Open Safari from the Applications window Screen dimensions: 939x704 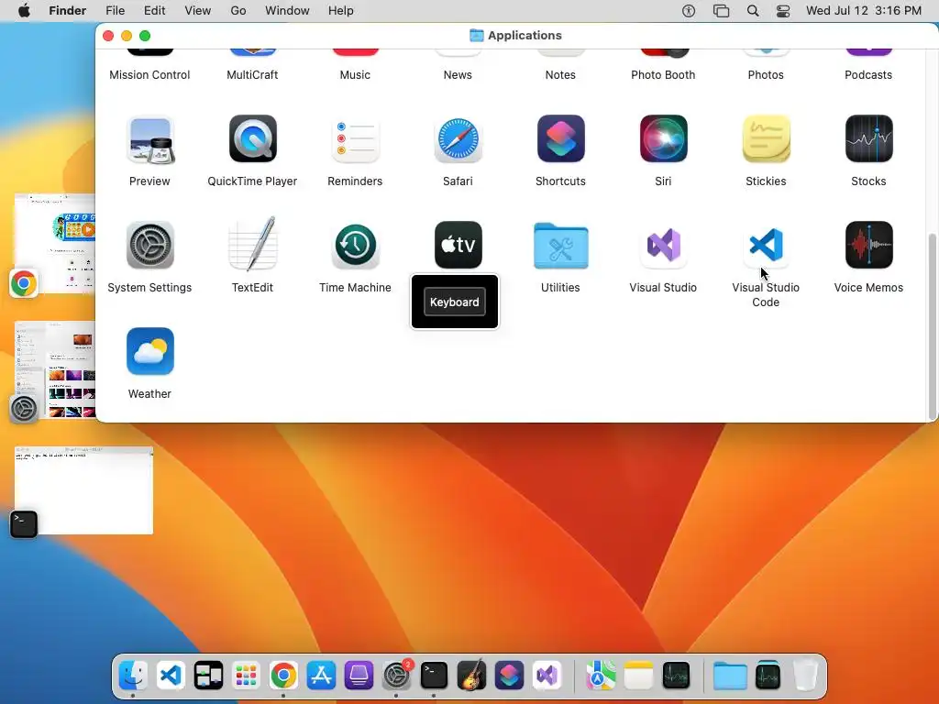tap(458, 139)
